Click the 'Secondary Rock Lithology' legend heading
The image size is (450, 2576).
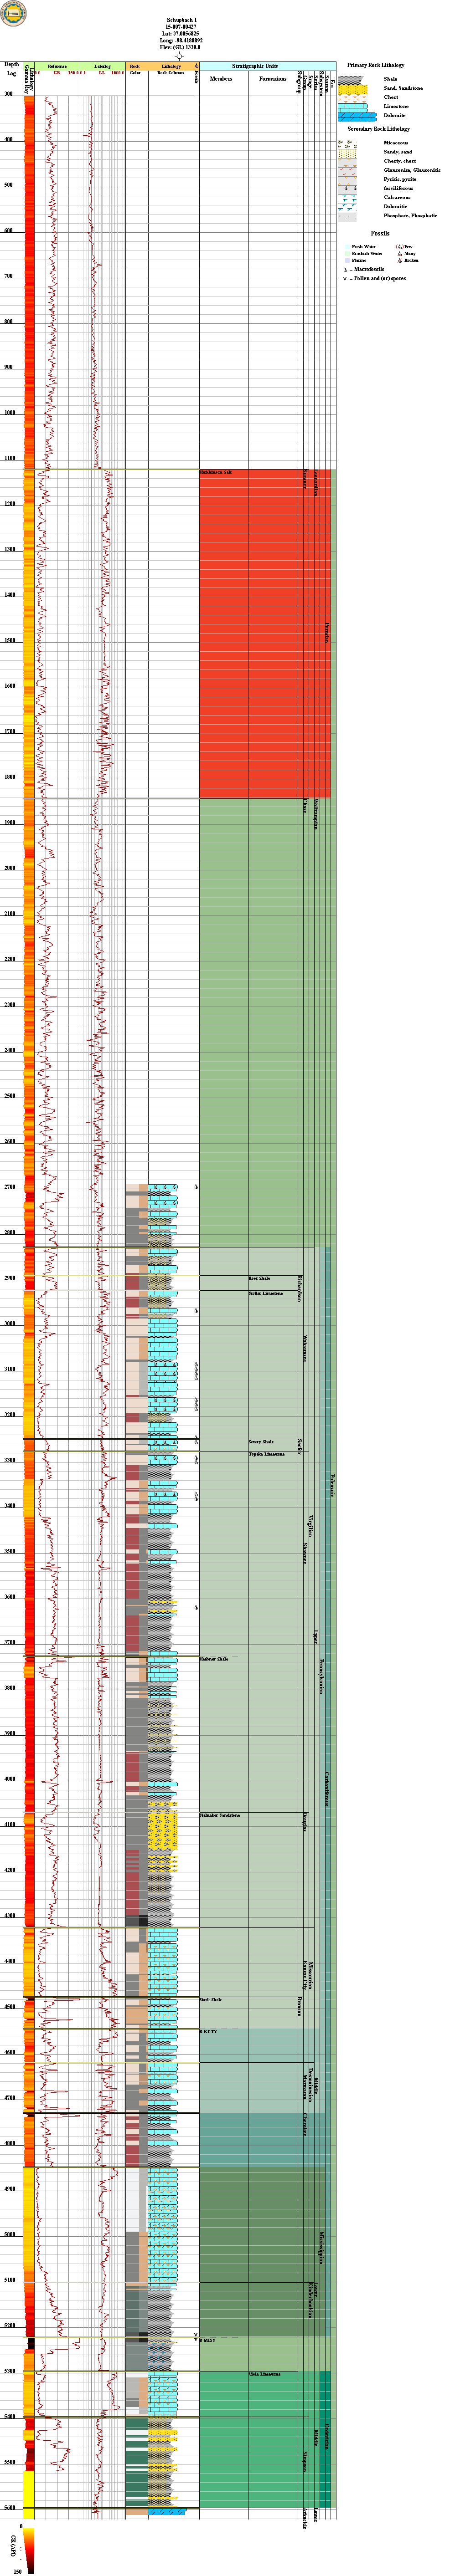[x=378, y=129]
